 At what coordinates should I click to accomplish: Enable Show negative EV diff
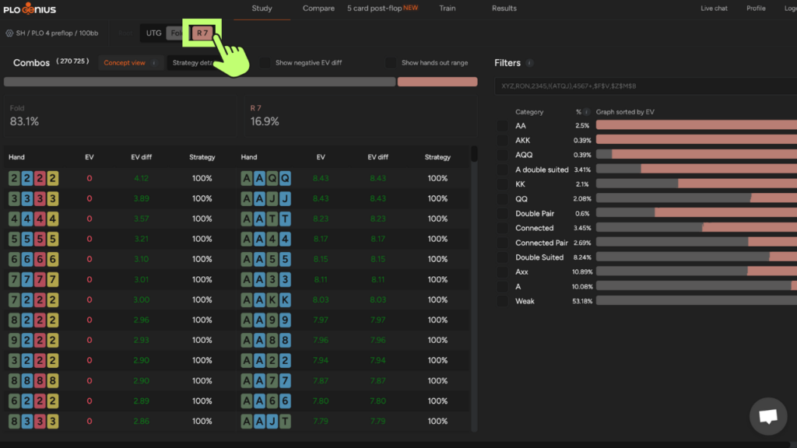click(265, 63)
